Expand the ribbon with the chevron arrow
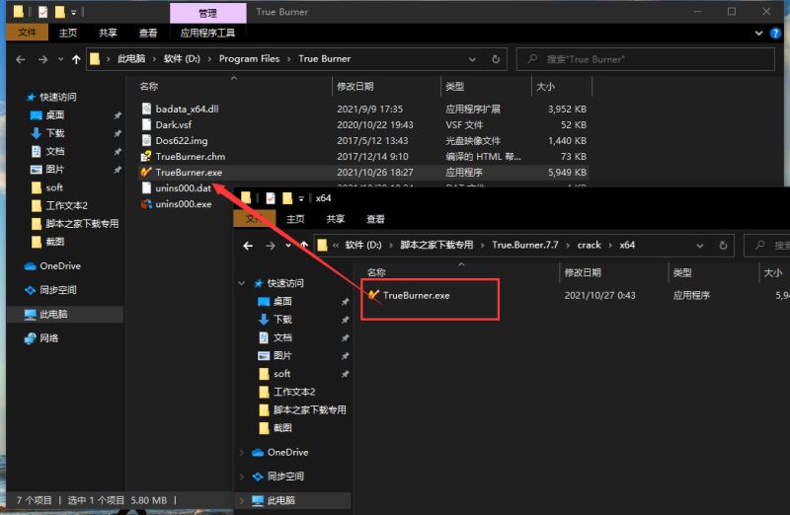 [x=758, y=34]
